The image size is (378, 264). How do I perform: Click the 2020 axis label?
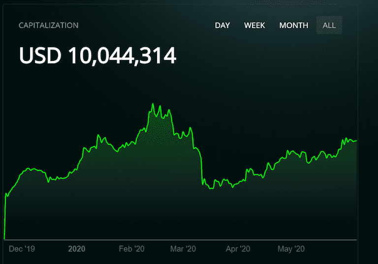(77, 249)
